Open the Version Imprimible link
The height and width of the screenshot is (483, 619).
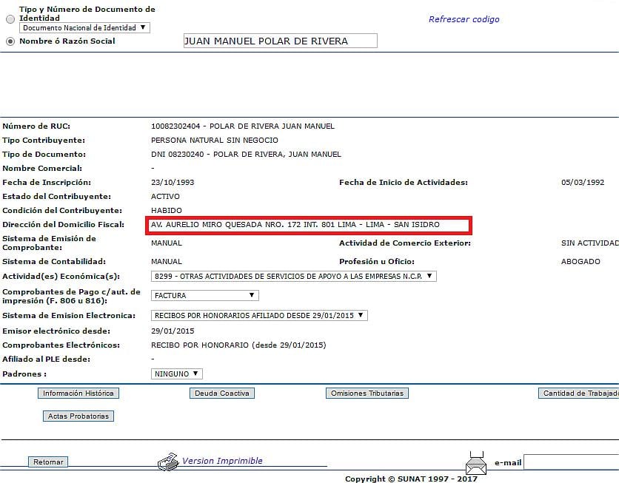222,461
